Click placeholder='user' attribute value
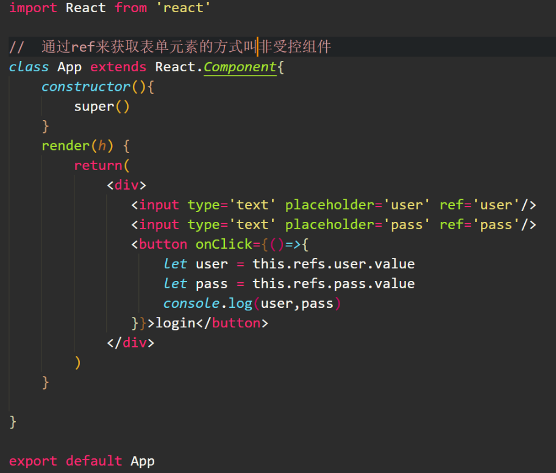556x473 pixels. click(407, 205)
